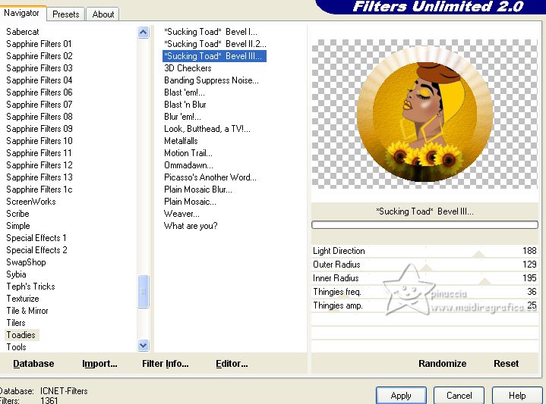Image resolution: width=546 pixels, height=404 pixels.
Task: Switch to the Navigator tab
Action: click(x=21, y=13)
